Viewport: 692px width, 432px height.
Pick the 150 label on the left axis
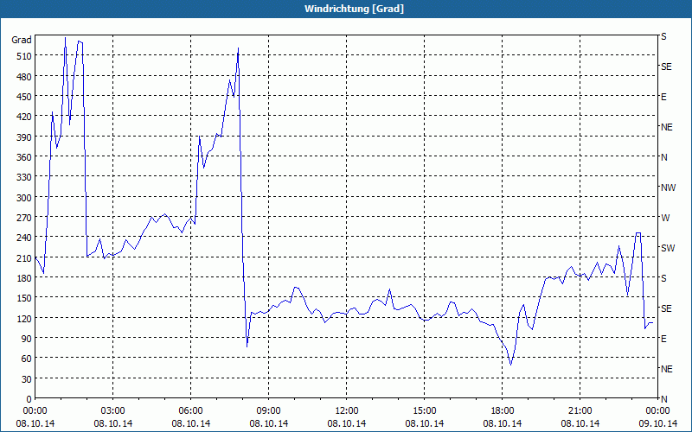pos(24,298)
